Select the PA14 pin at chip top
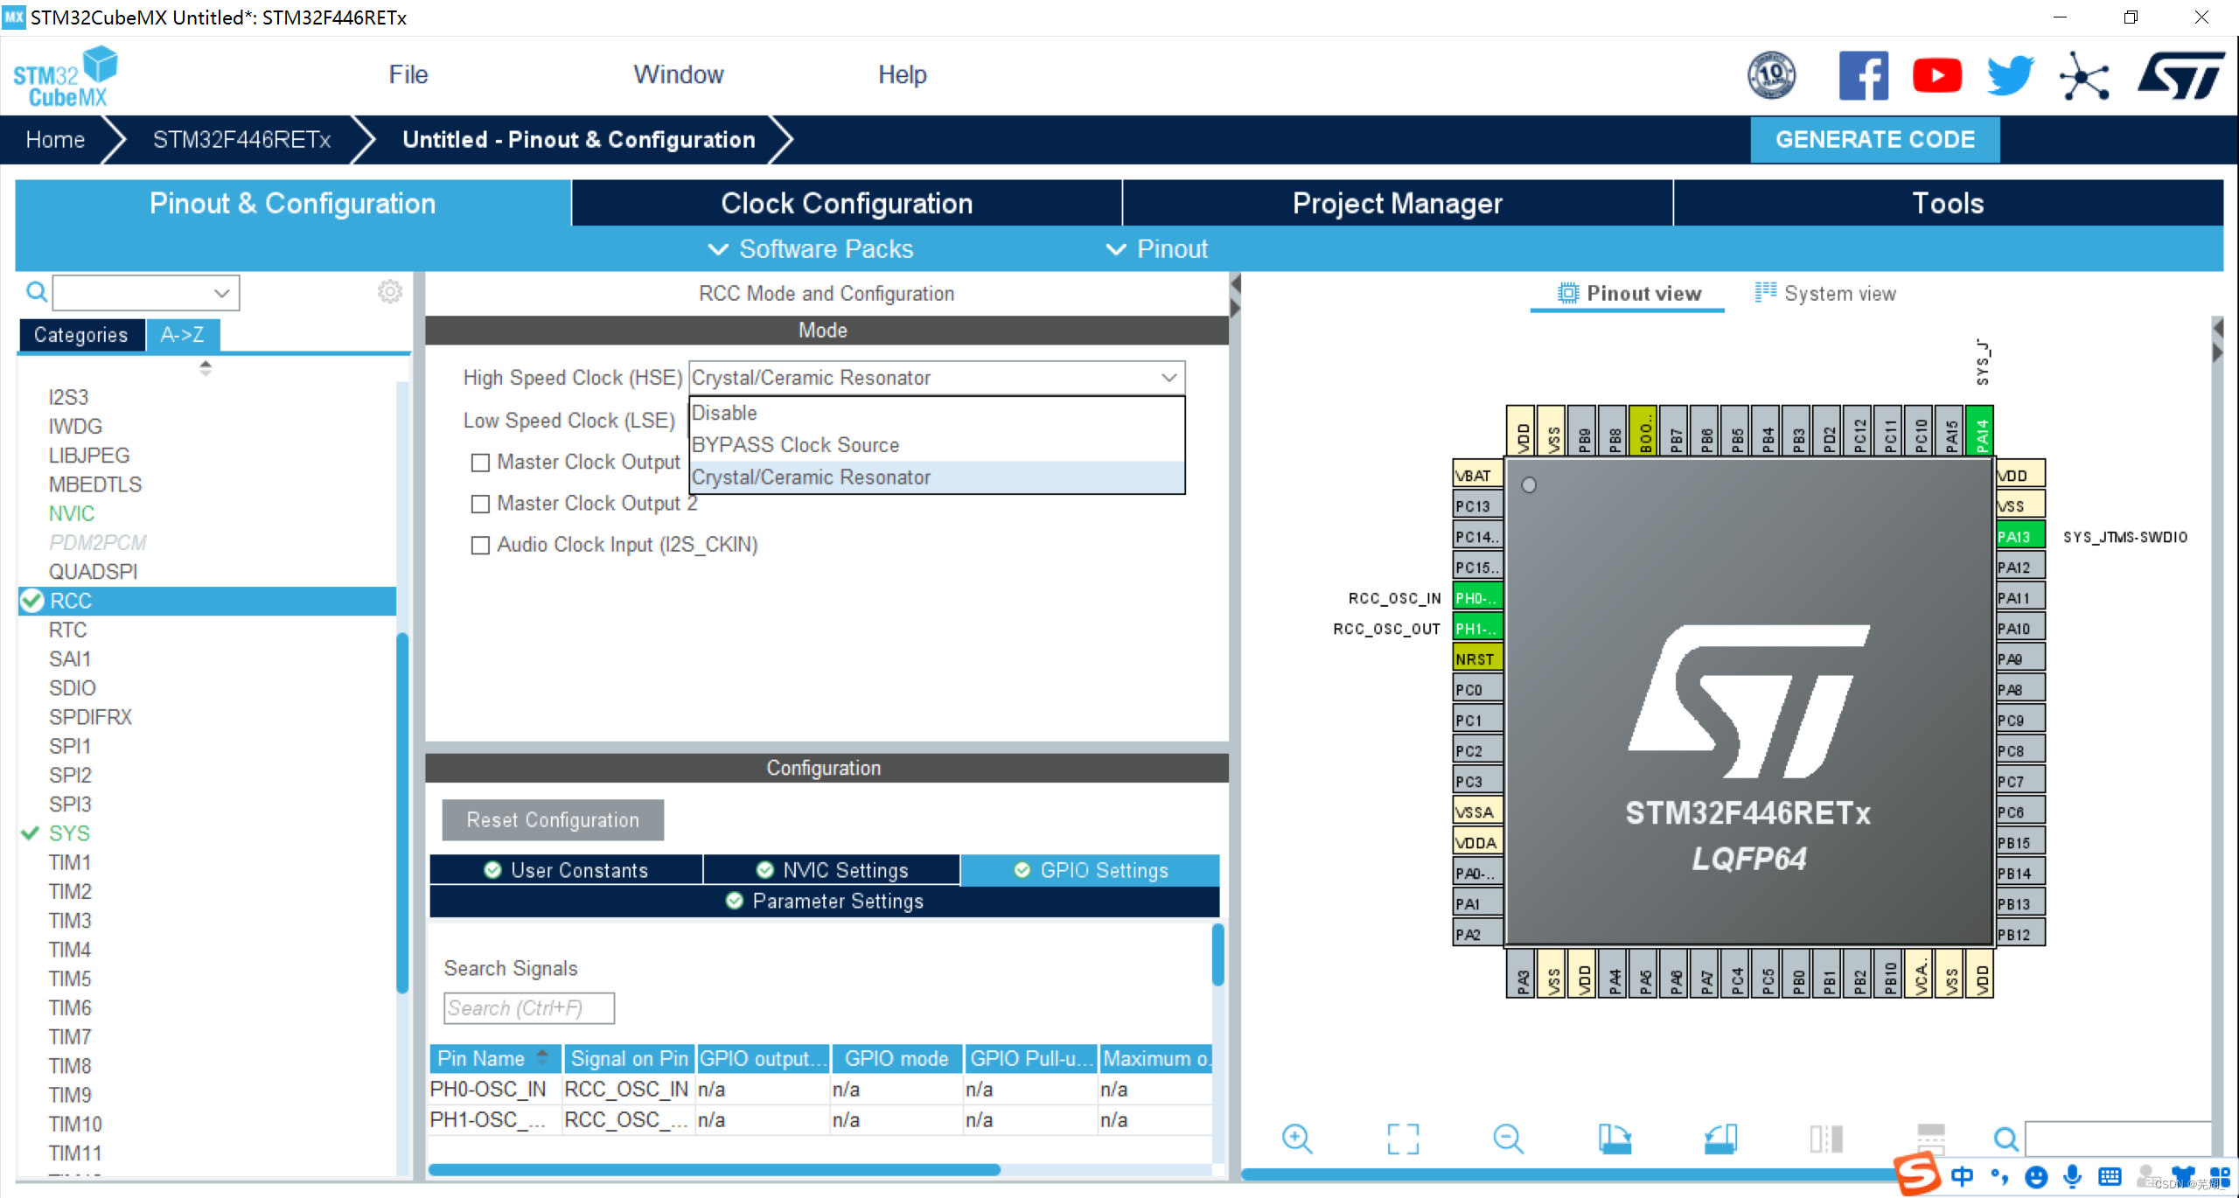This screenshot has width=2239, height=1198. (1980, 430)
